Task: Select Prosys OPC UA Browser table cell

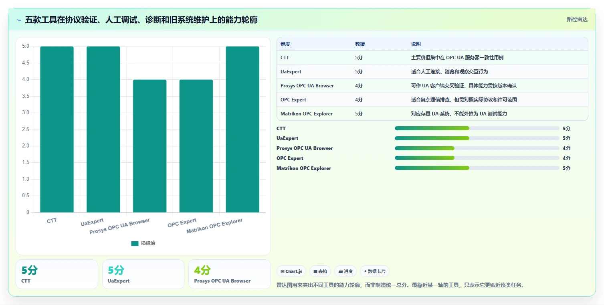Action: pyautogui.click(x=307, y=86)
